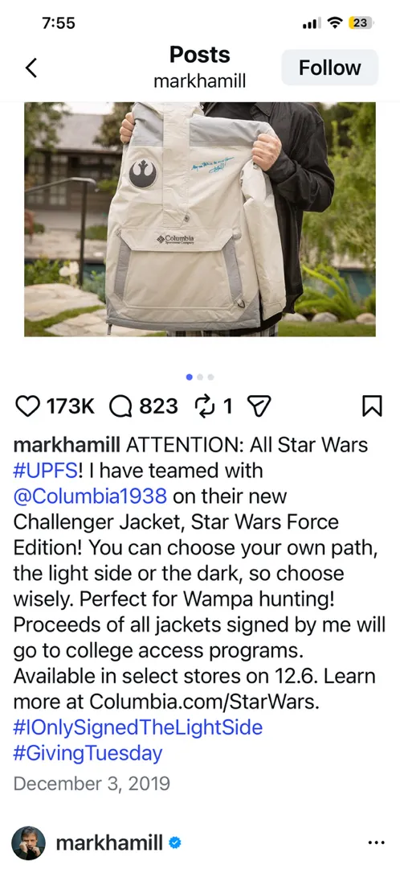The image size is (400, 869).
Task: Open the @Columbia1938 mention
Action: click(90, 496)
